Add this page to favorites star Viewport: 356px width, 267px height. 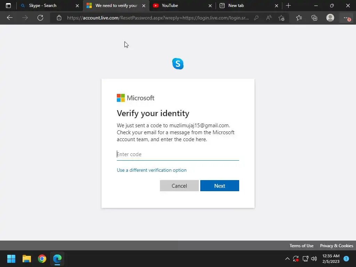click(x=282, y=18)
